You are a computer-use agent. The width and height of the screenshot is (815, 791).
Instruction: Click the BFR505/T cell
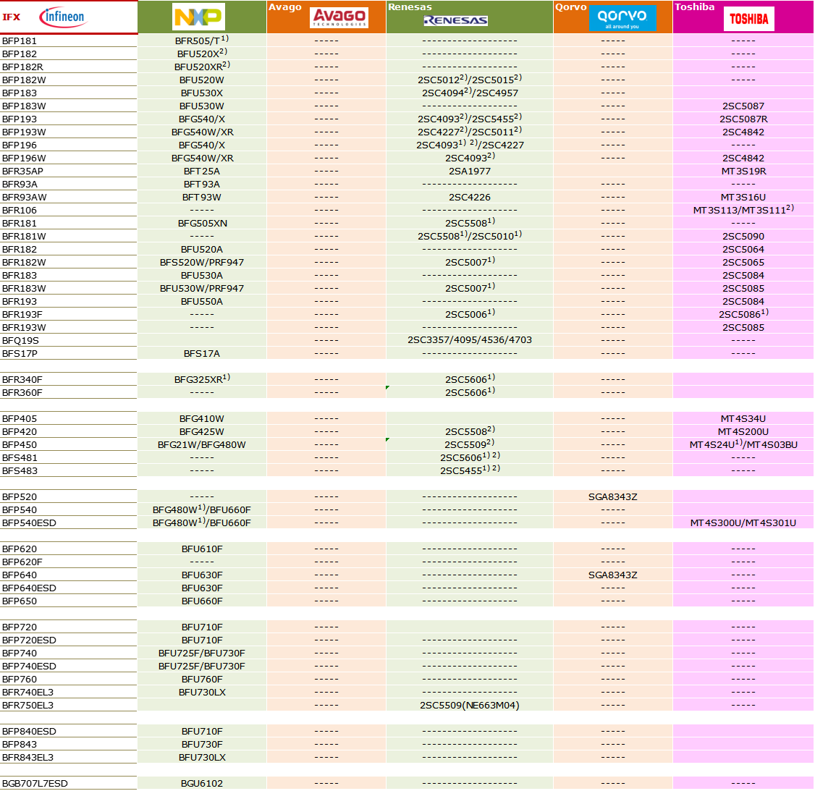coord(202,41)
